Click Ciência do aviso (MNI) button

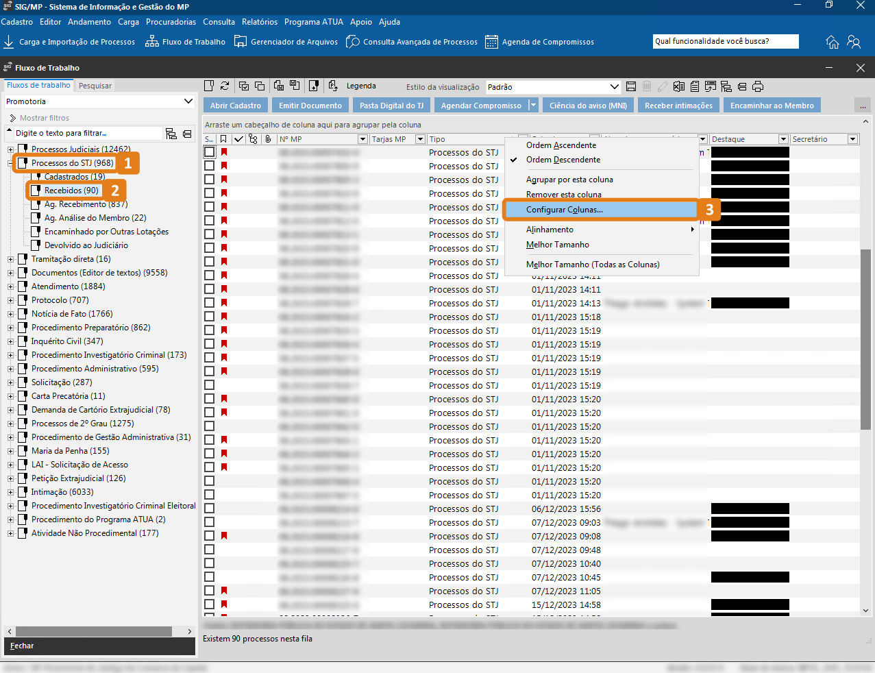click(588, 106)
